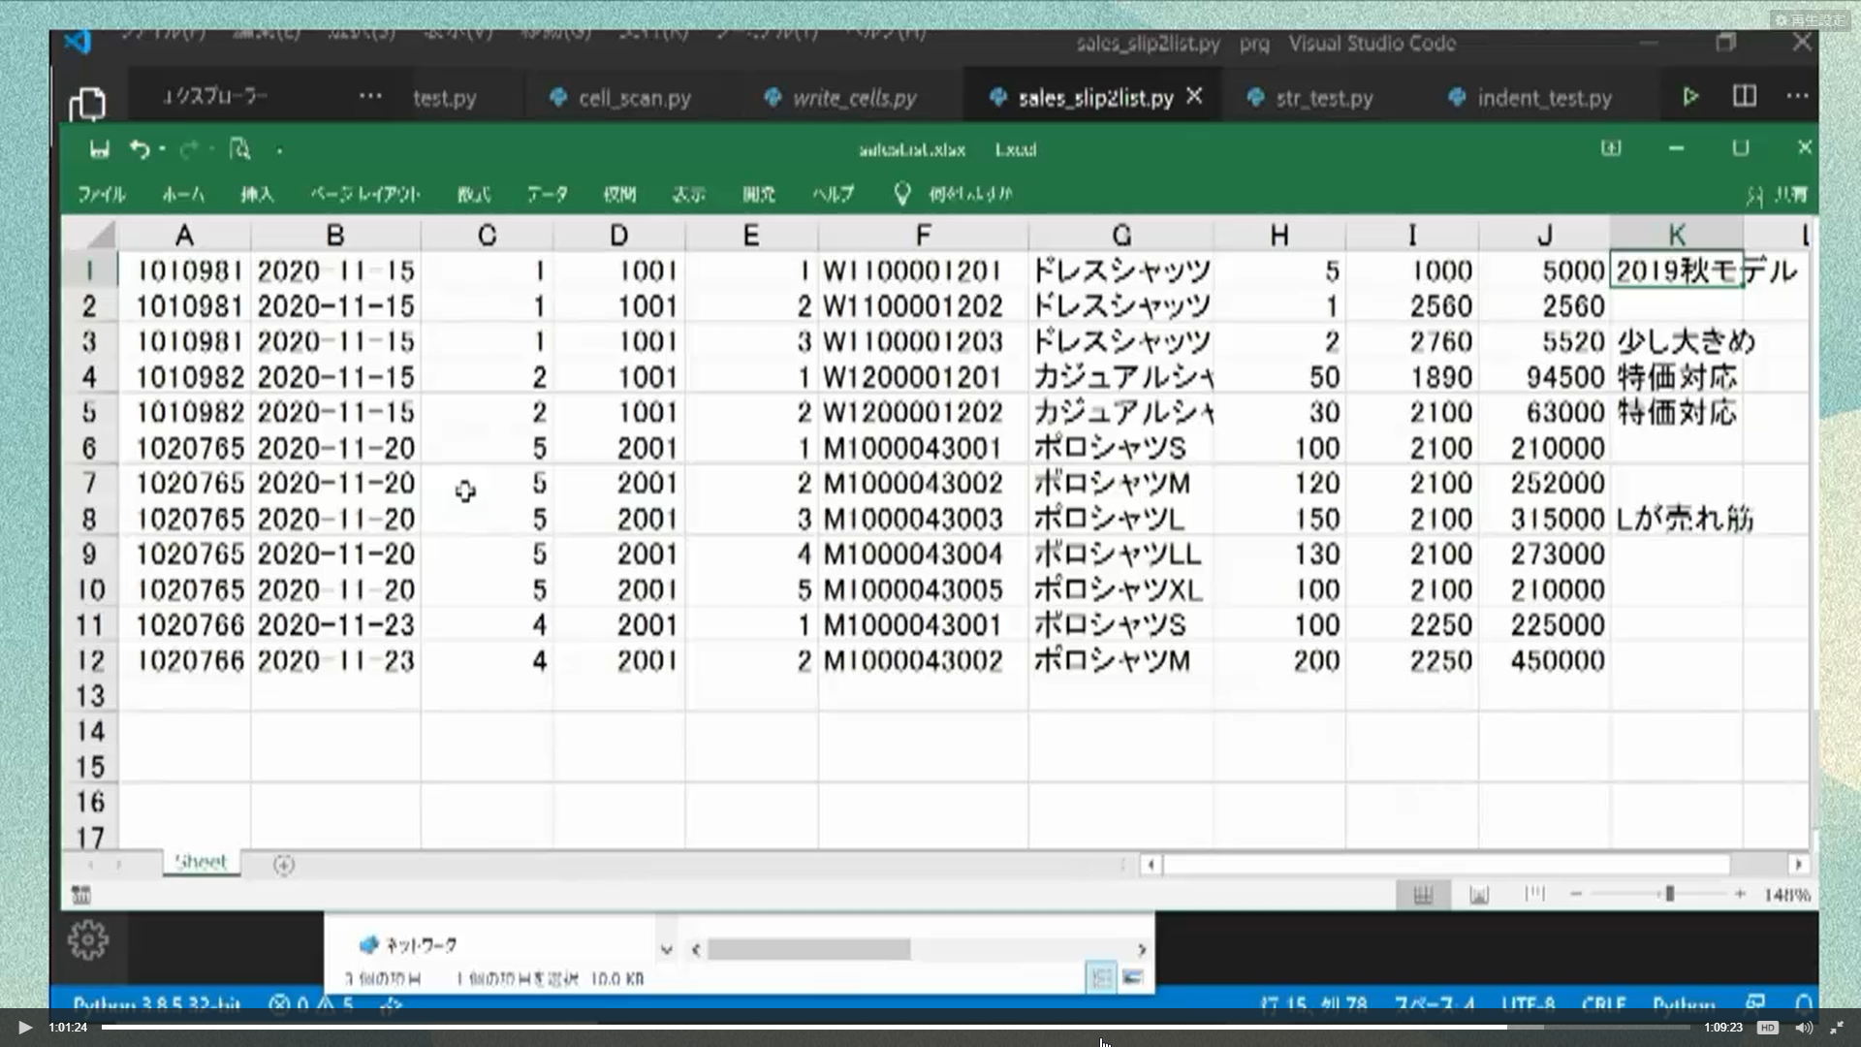Open Excel Data ribbon tab
The image size is (1861, 1047).
pos(547,195)
